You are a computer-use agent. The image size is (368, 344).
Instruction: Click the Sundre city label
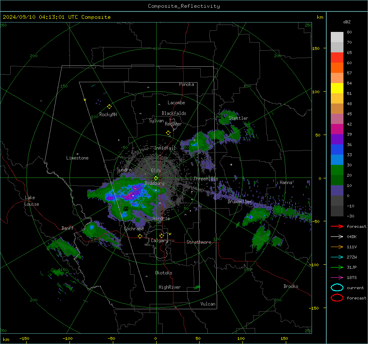click(124, 169)
